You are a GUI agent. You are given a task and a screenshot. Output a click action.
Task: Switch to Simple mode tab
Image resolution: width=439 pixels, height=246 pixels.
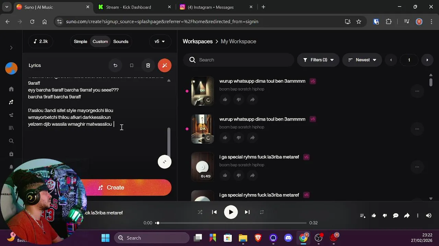(x=81, y=41)
